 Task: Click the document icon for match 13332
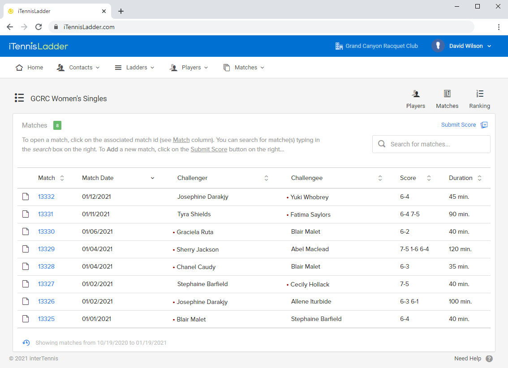tap(26, 197)
